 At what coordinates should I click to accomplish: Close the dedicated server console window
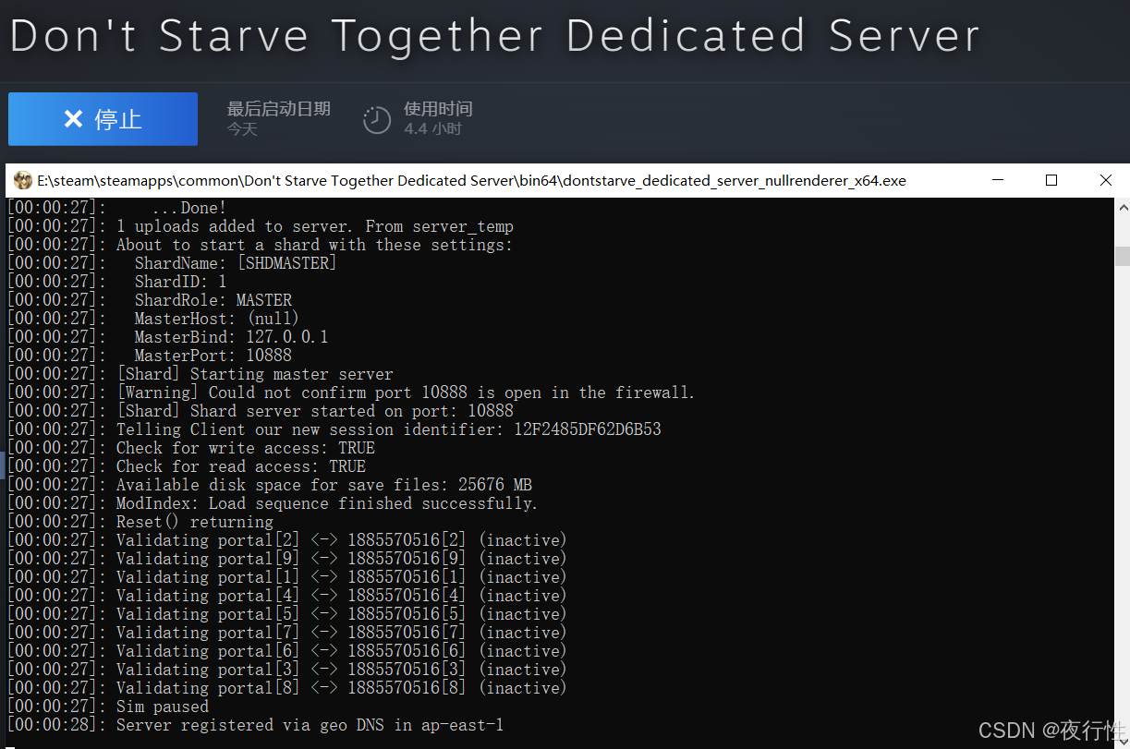click(1105, 180)
